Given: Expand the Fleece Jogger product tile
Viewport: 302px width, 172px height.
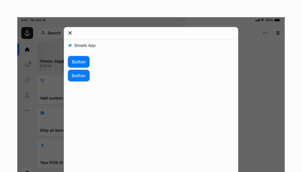Looking at the screenshot, I should click(51, 57).
